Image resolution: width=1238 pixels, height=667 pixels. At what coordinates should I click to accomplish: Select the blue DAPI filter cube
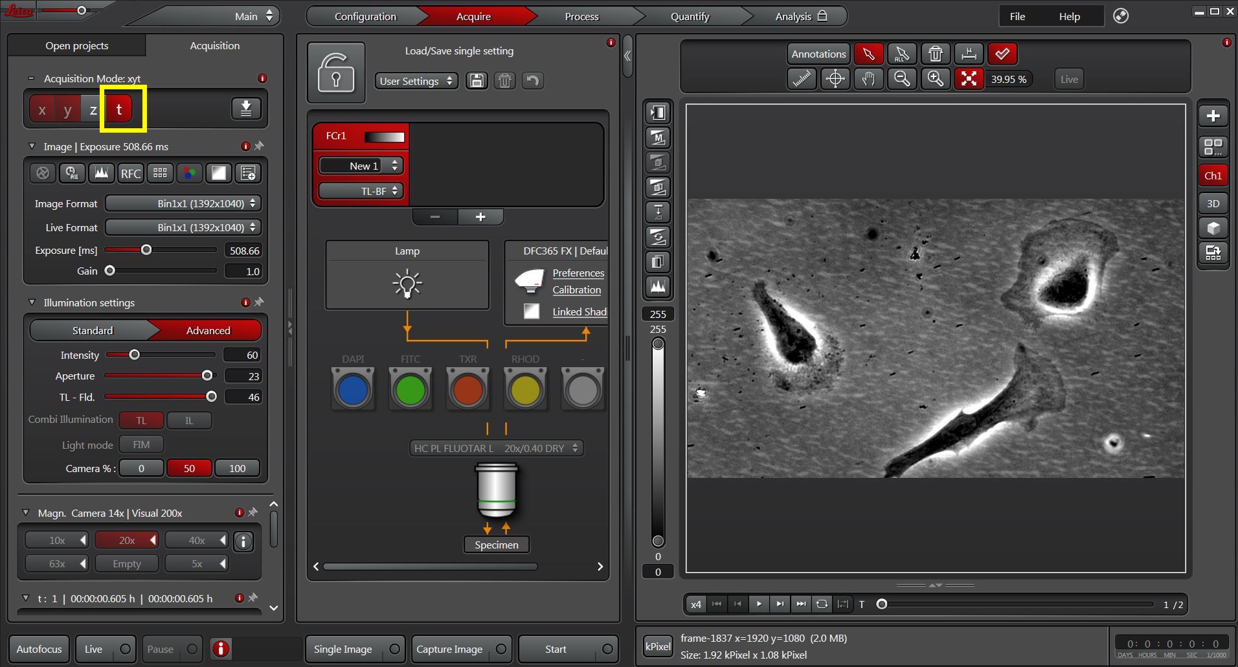pyautogui.click(x=353, y=390)
